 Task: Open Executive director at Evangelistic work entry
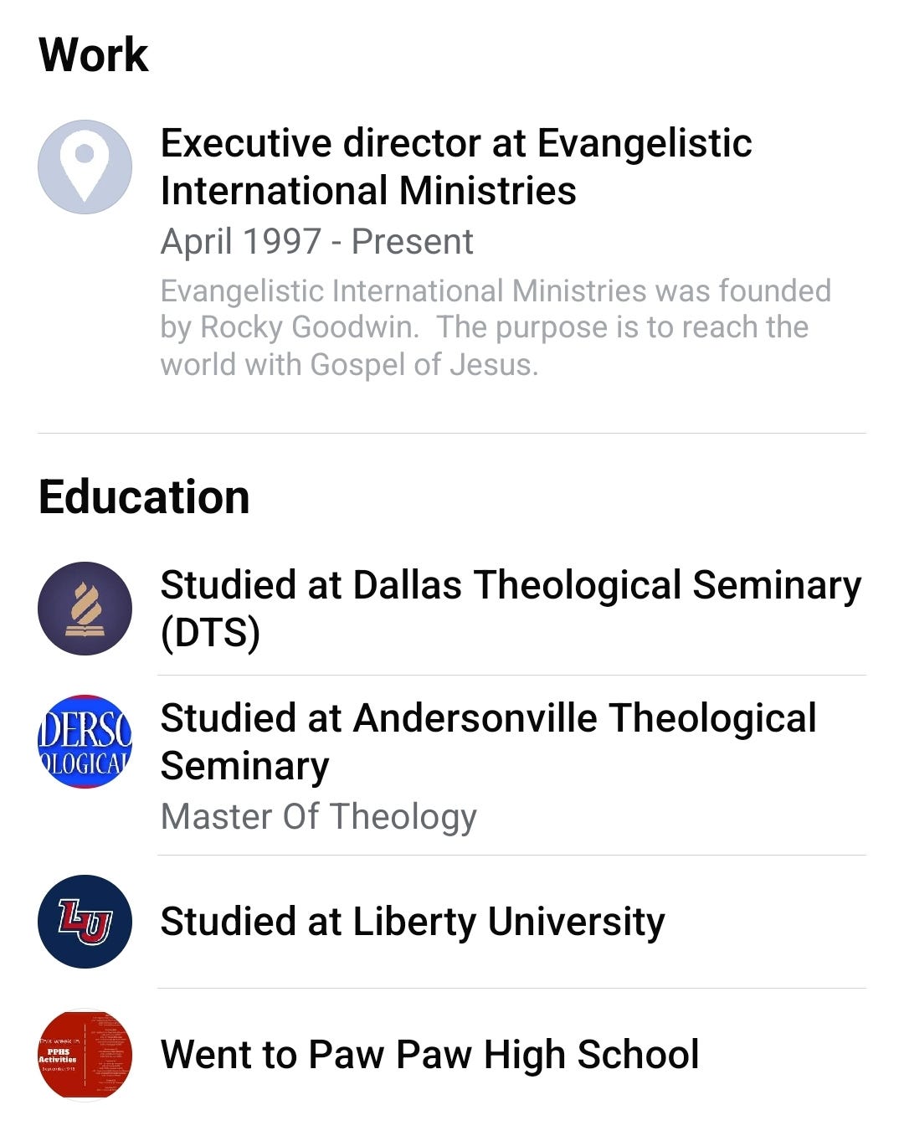[x=456, y=143]
